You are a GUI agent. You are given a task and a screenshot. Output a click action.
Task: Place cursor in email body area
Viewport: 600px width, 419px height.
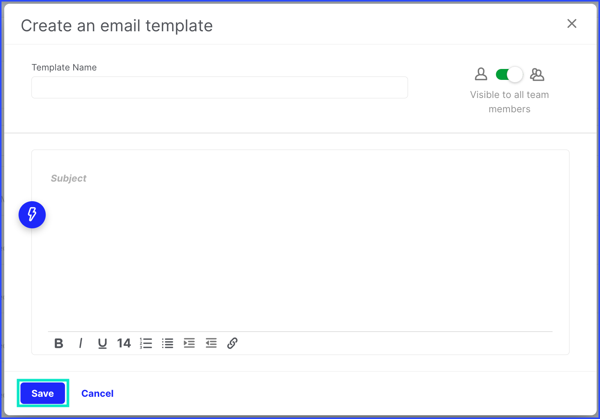[x=300, y=256]
